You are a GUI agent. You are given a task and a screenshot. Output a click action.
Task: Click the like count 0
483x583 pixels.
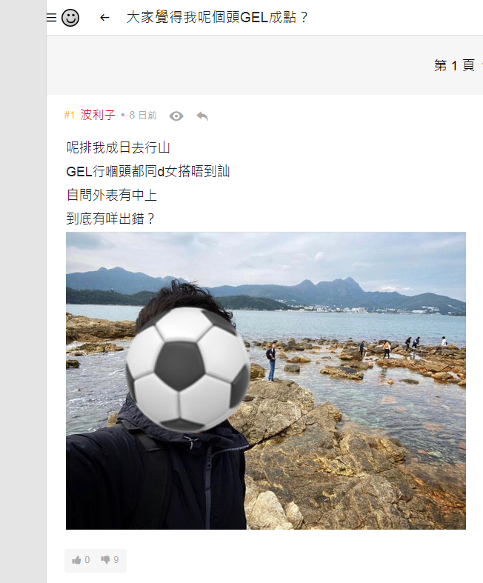[87, 560]
